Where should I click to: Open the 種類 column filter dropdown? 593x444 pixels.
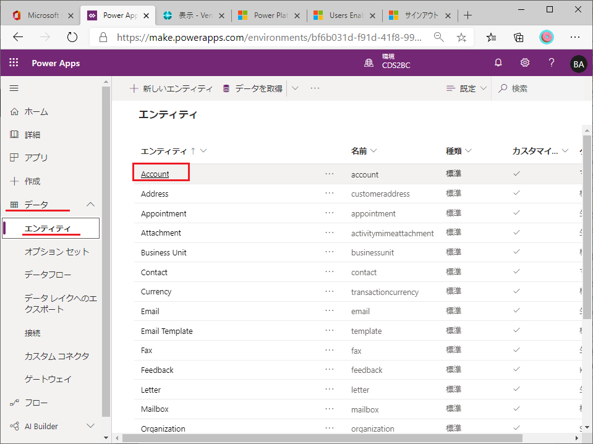click(469, 151)
